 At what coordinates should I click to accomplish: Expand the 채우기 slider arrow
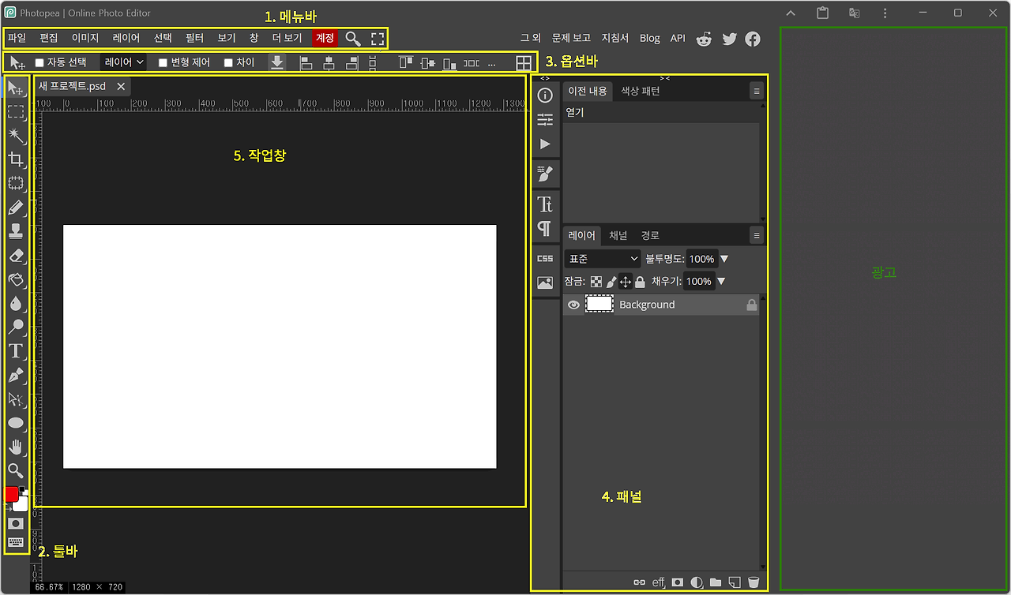(720, 282)
